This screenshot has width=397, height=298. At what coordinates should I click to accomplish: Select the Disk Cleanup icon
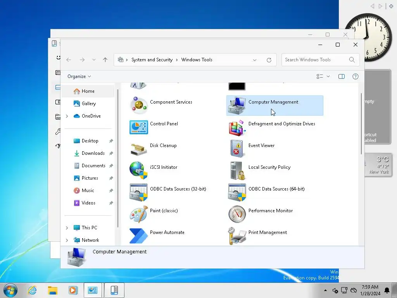138,149
